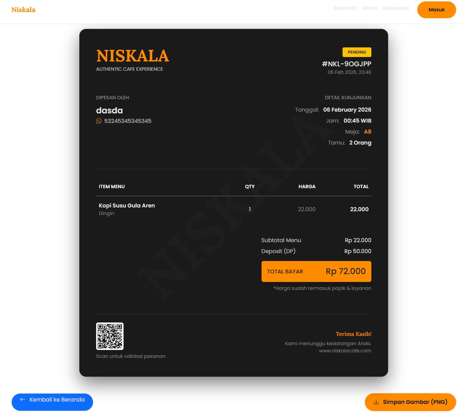Click the Rp 22.000 subtotal value
463x419 pixels.
coord(358,240)
